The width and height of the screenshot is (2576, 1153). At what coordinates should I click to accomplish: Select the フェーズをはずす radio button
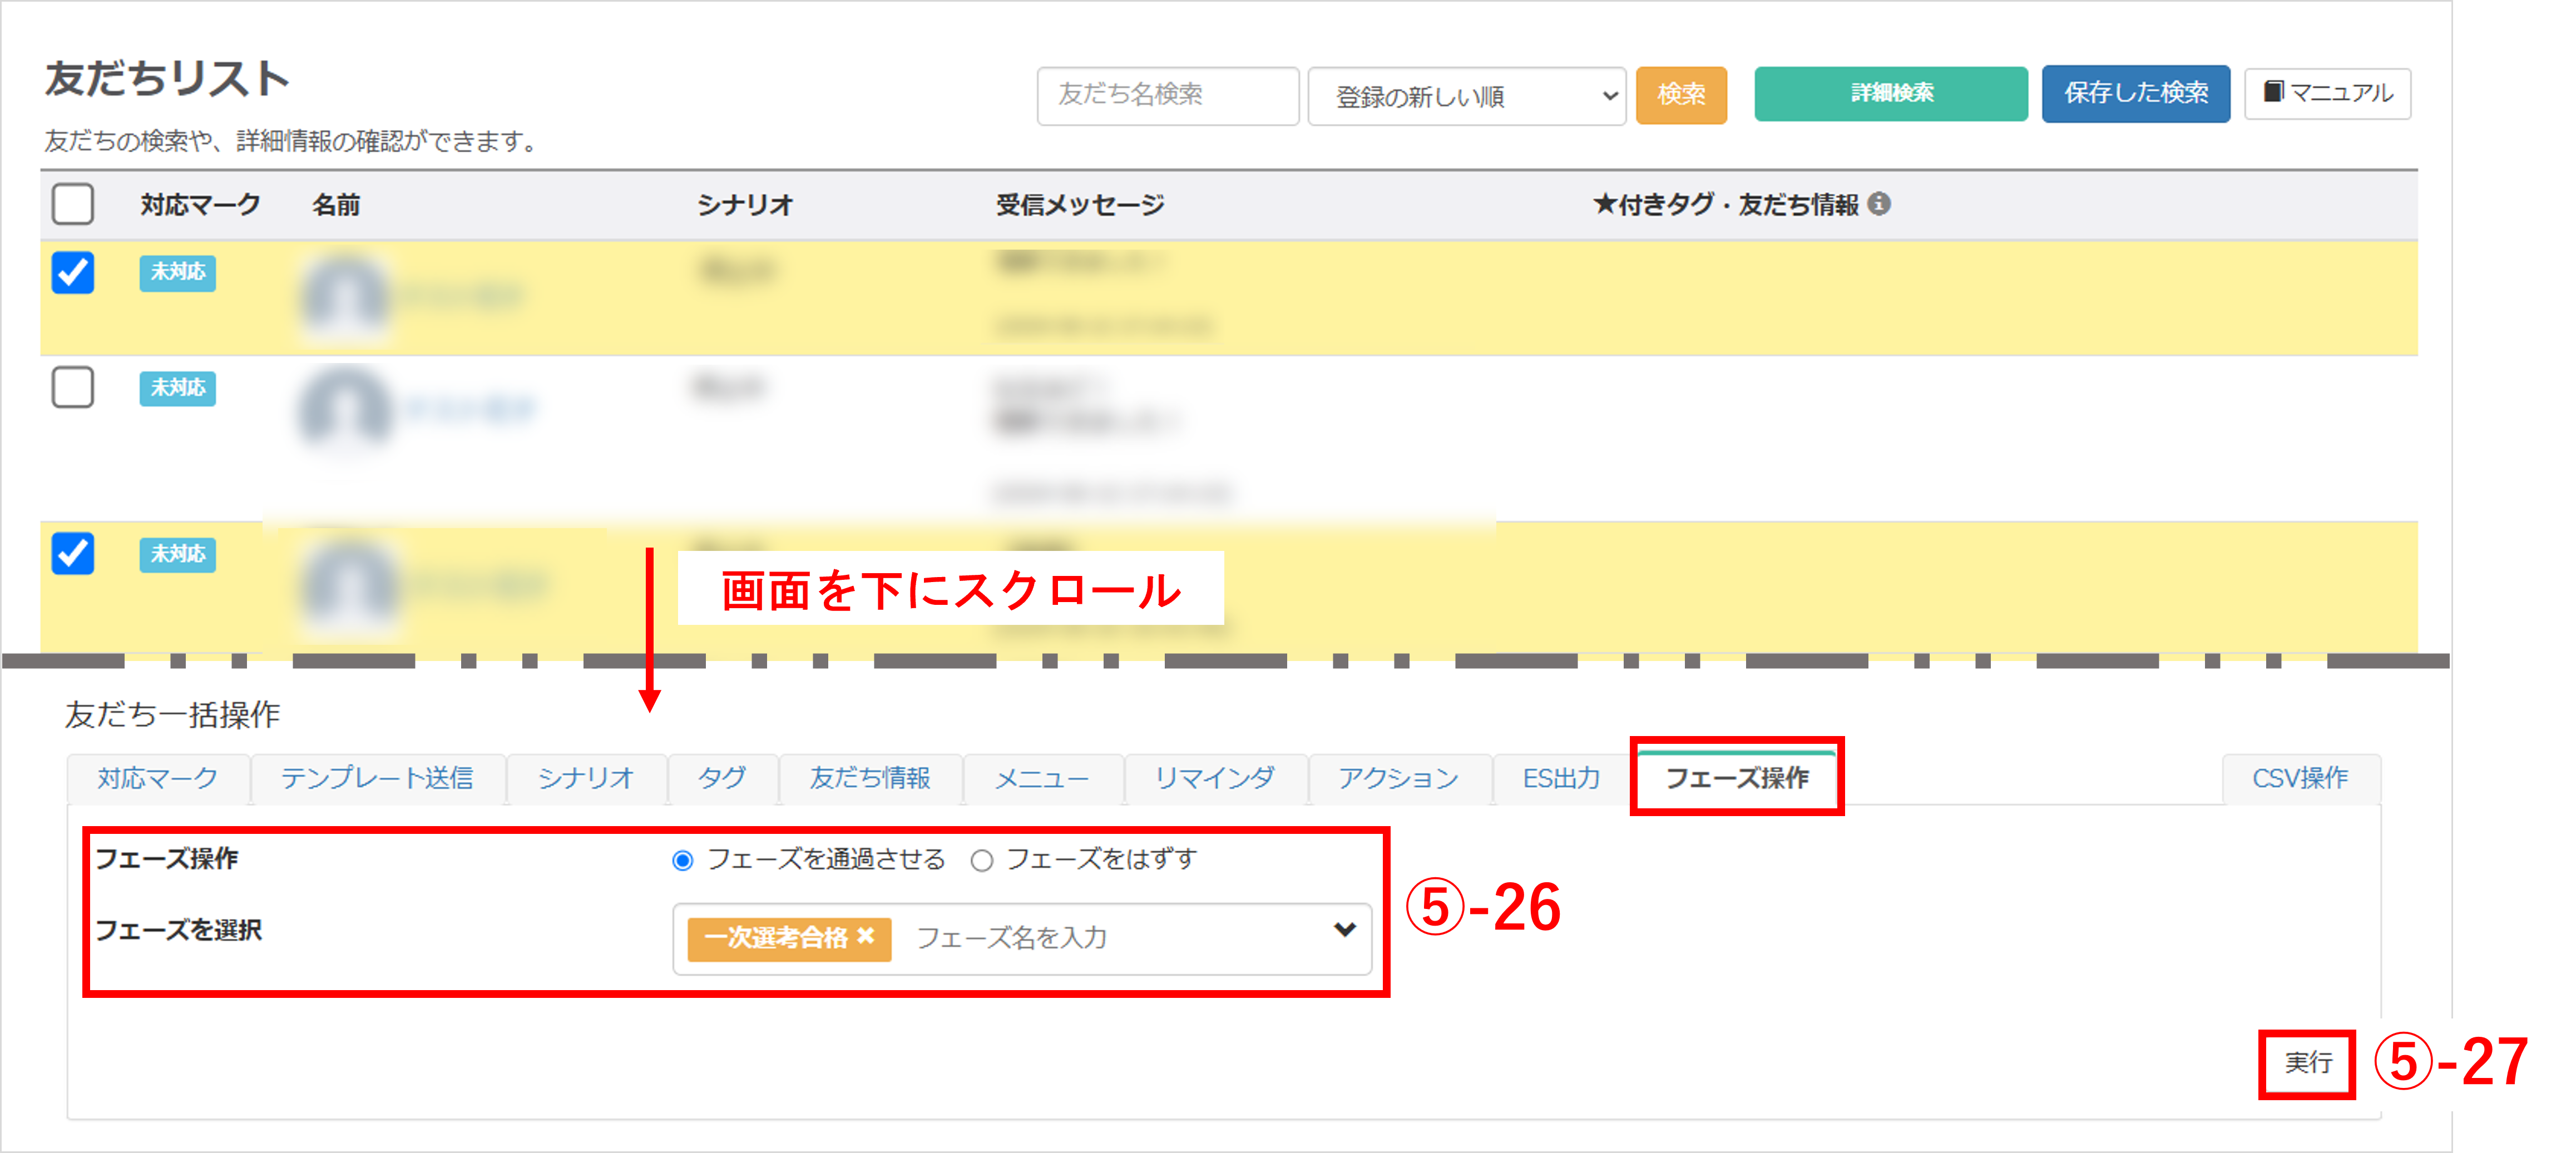pyautogui.click(x=982, y=860)
